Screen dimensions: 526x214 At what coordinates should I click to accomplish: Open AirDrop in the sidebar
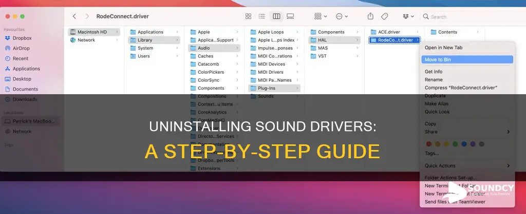22,48
